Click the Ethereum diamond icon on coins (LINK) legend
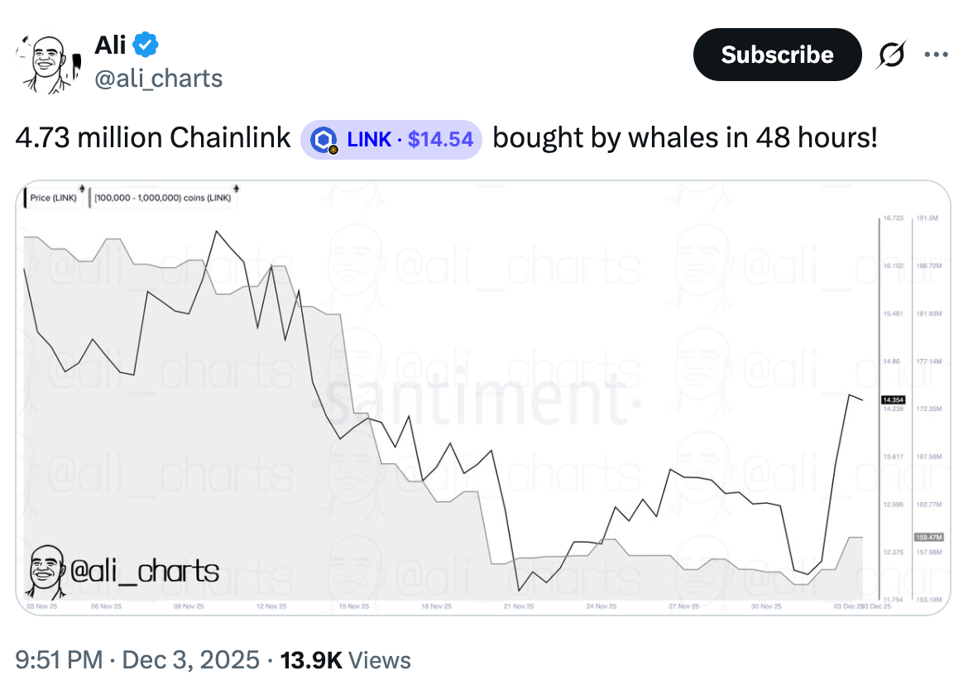973x680 pixels. point(237,189)
